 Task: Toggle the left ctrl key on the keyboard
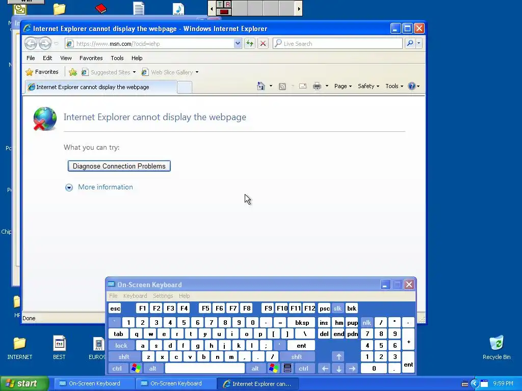(x=117, y=369)
